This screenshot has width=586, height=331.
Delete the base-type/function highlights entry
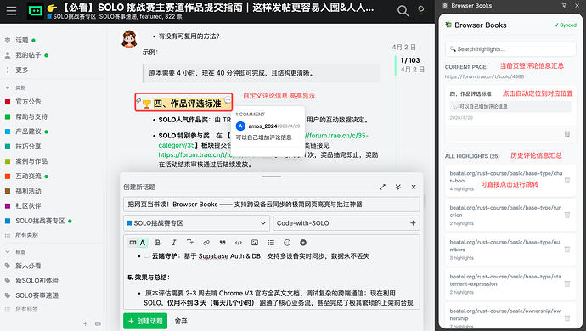(x=567, y=216)
